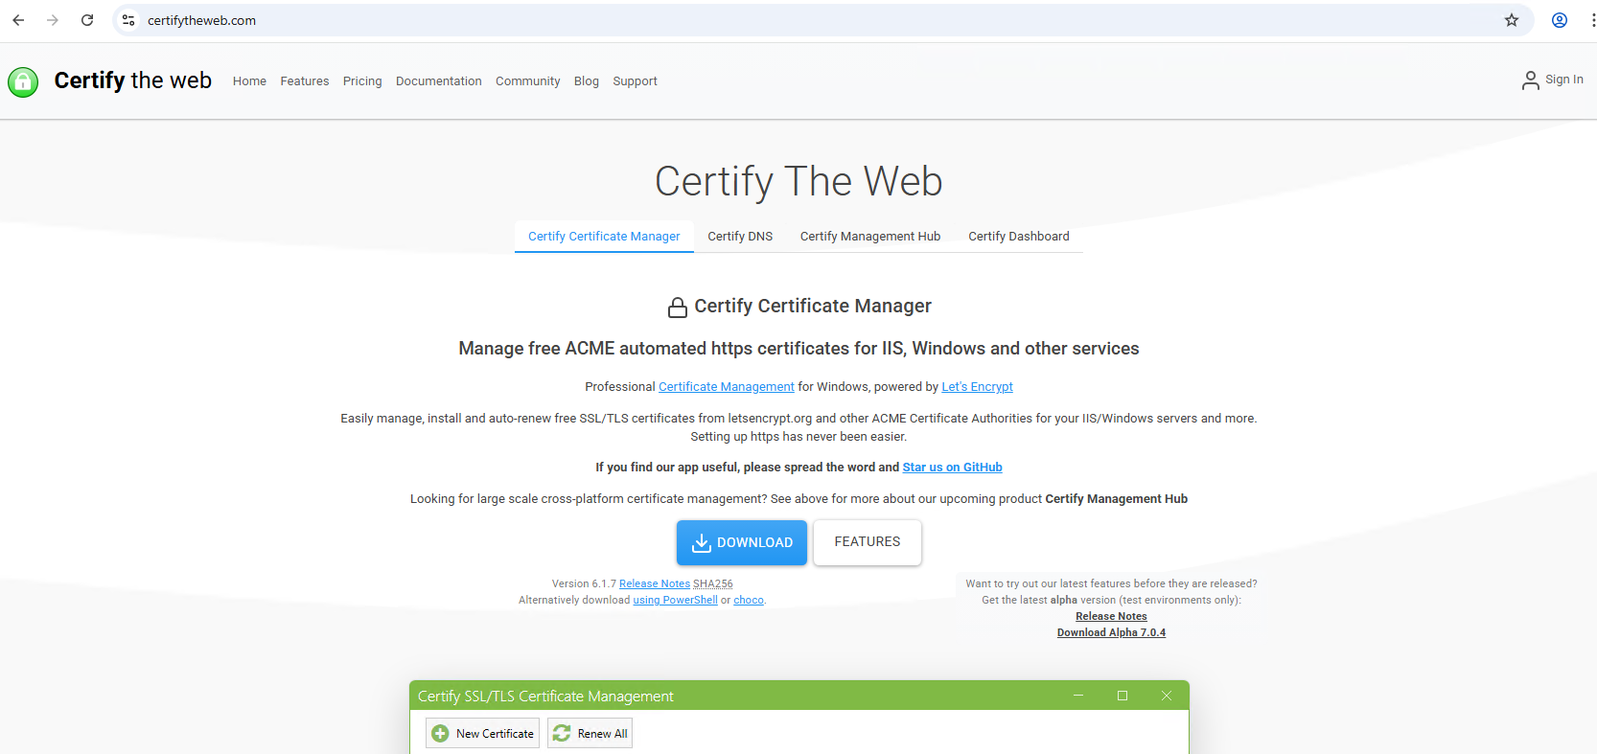Open site information icon in address bar
Screen dimensions: 1597x754
(x=128, y=20)
